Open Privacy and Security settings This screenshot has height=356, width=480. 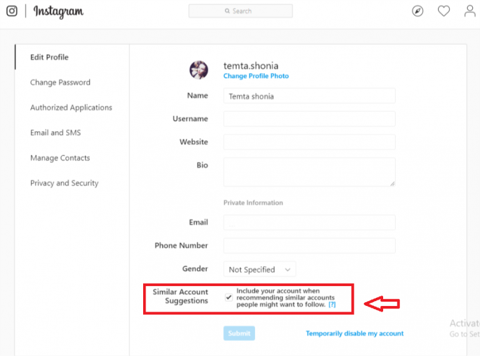point(64,183)
